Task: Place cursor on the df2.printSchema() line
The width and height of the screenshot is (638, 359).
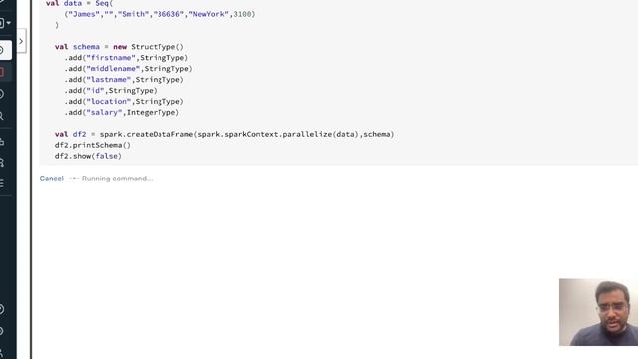Action: click(93, 145)
